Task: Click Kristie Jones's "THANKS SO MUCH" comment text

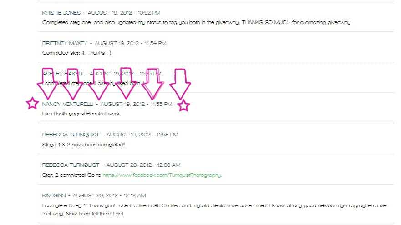Action: 197,22
